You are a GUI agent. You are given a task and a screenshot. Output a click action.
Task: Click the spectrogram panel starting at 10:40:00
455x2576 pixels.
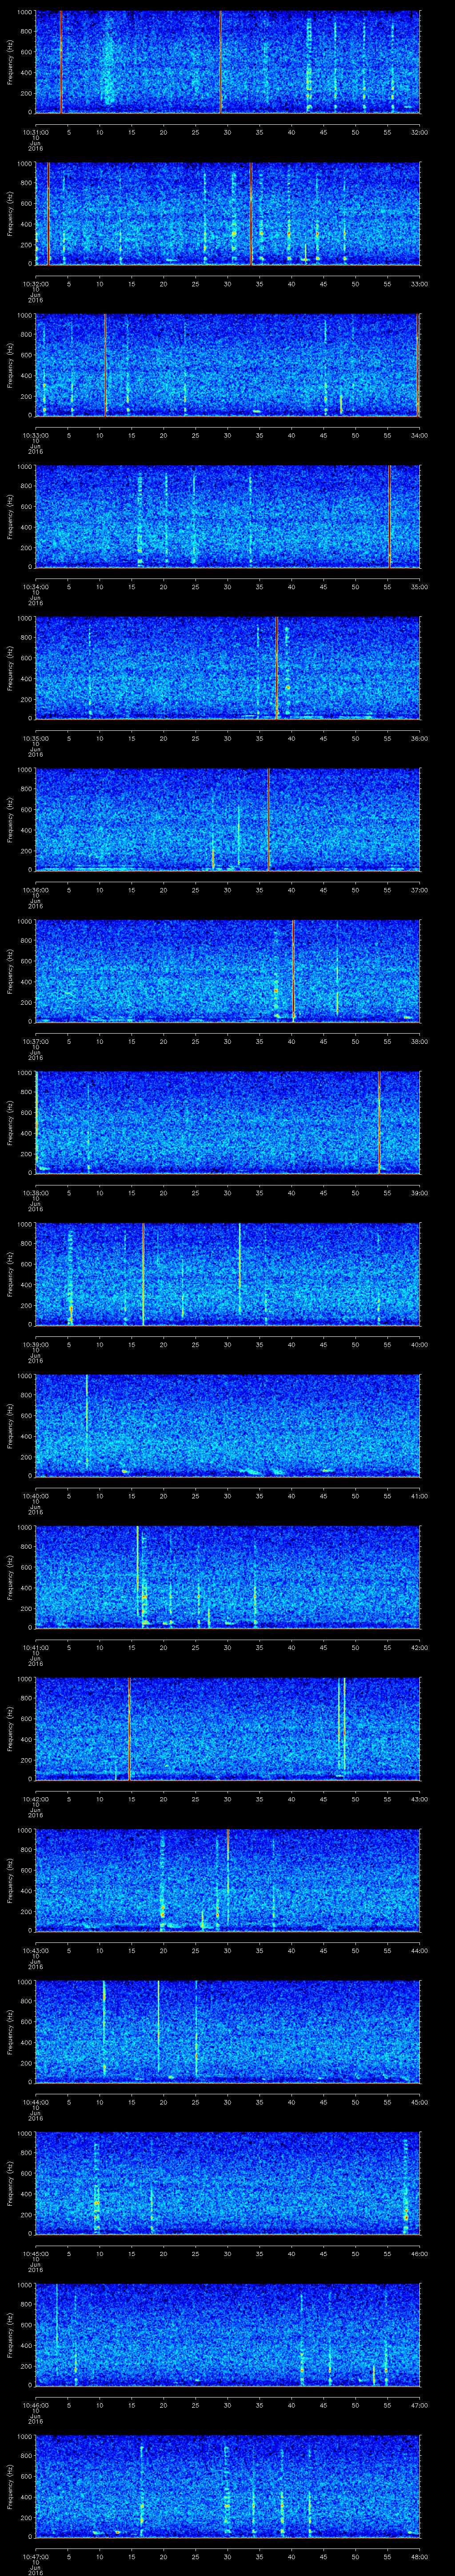227,1425
